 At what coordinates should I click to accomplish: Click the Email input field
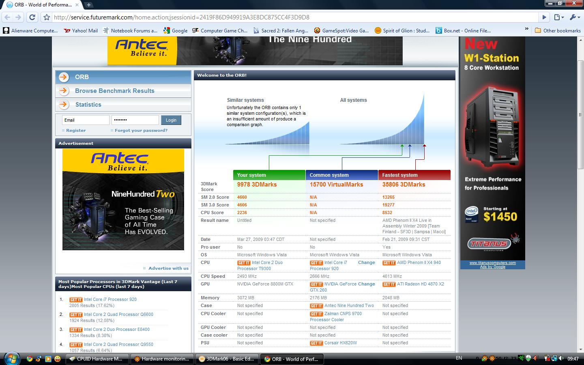tap(86, 120)
